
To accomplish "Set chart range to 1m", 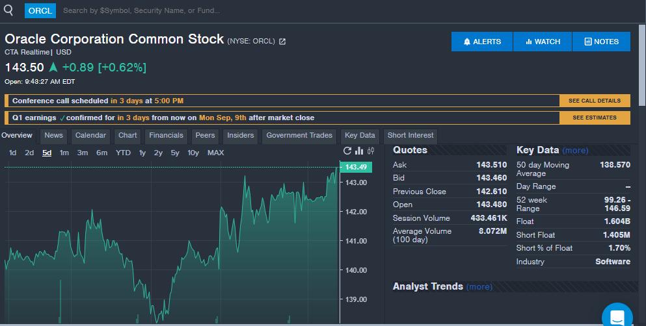I will pos(64,153).
